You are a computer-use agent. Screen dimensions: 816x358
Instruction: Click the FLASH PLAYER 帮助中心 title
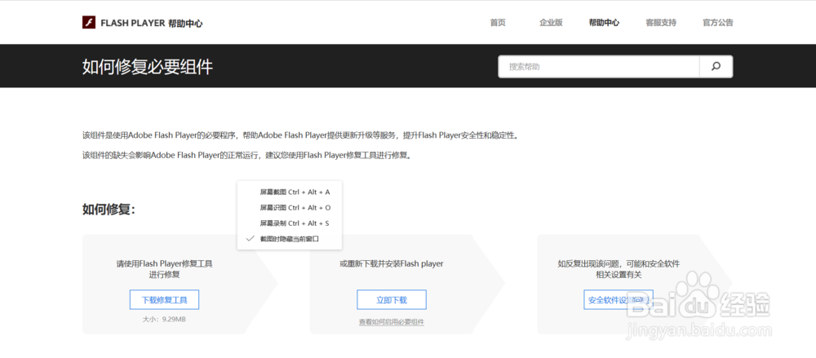tap(152, 23)
